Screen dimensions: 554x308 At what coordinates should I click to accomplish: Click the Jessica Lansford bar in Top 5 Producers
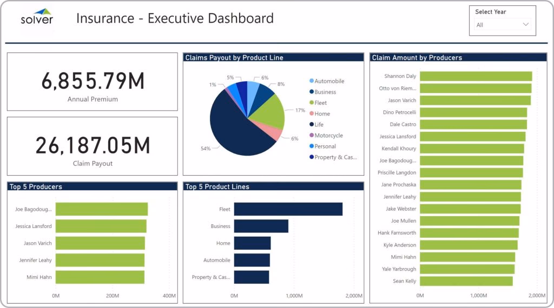point(101,226)
